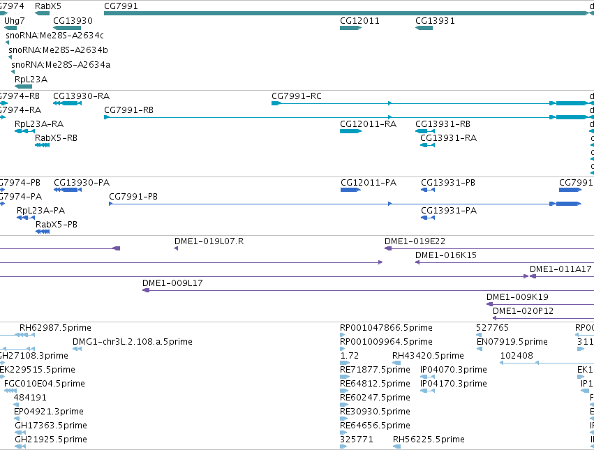Select clone DME1-009K19
The height and width of the screenshot is (450, 594).
tap(540, 304)
